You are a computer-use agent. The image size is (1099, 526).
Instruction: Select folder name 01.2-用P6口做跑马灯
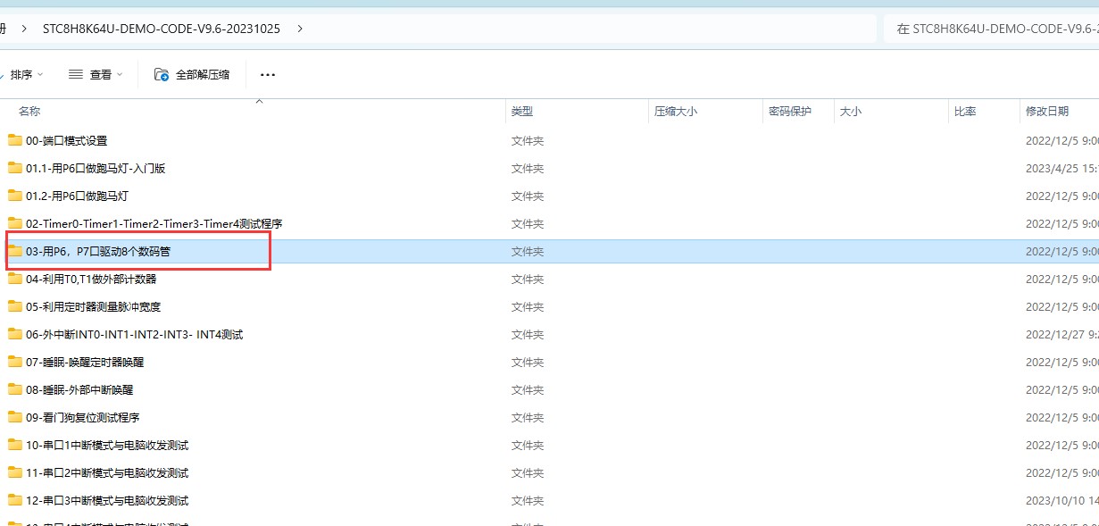click(x=77, y=196)
